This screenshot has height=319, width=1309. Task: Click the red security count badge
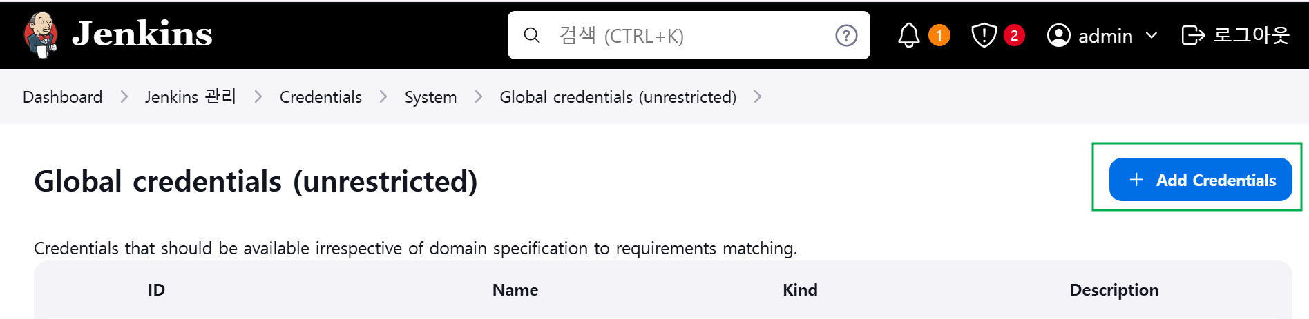(x=1014, y=35)
